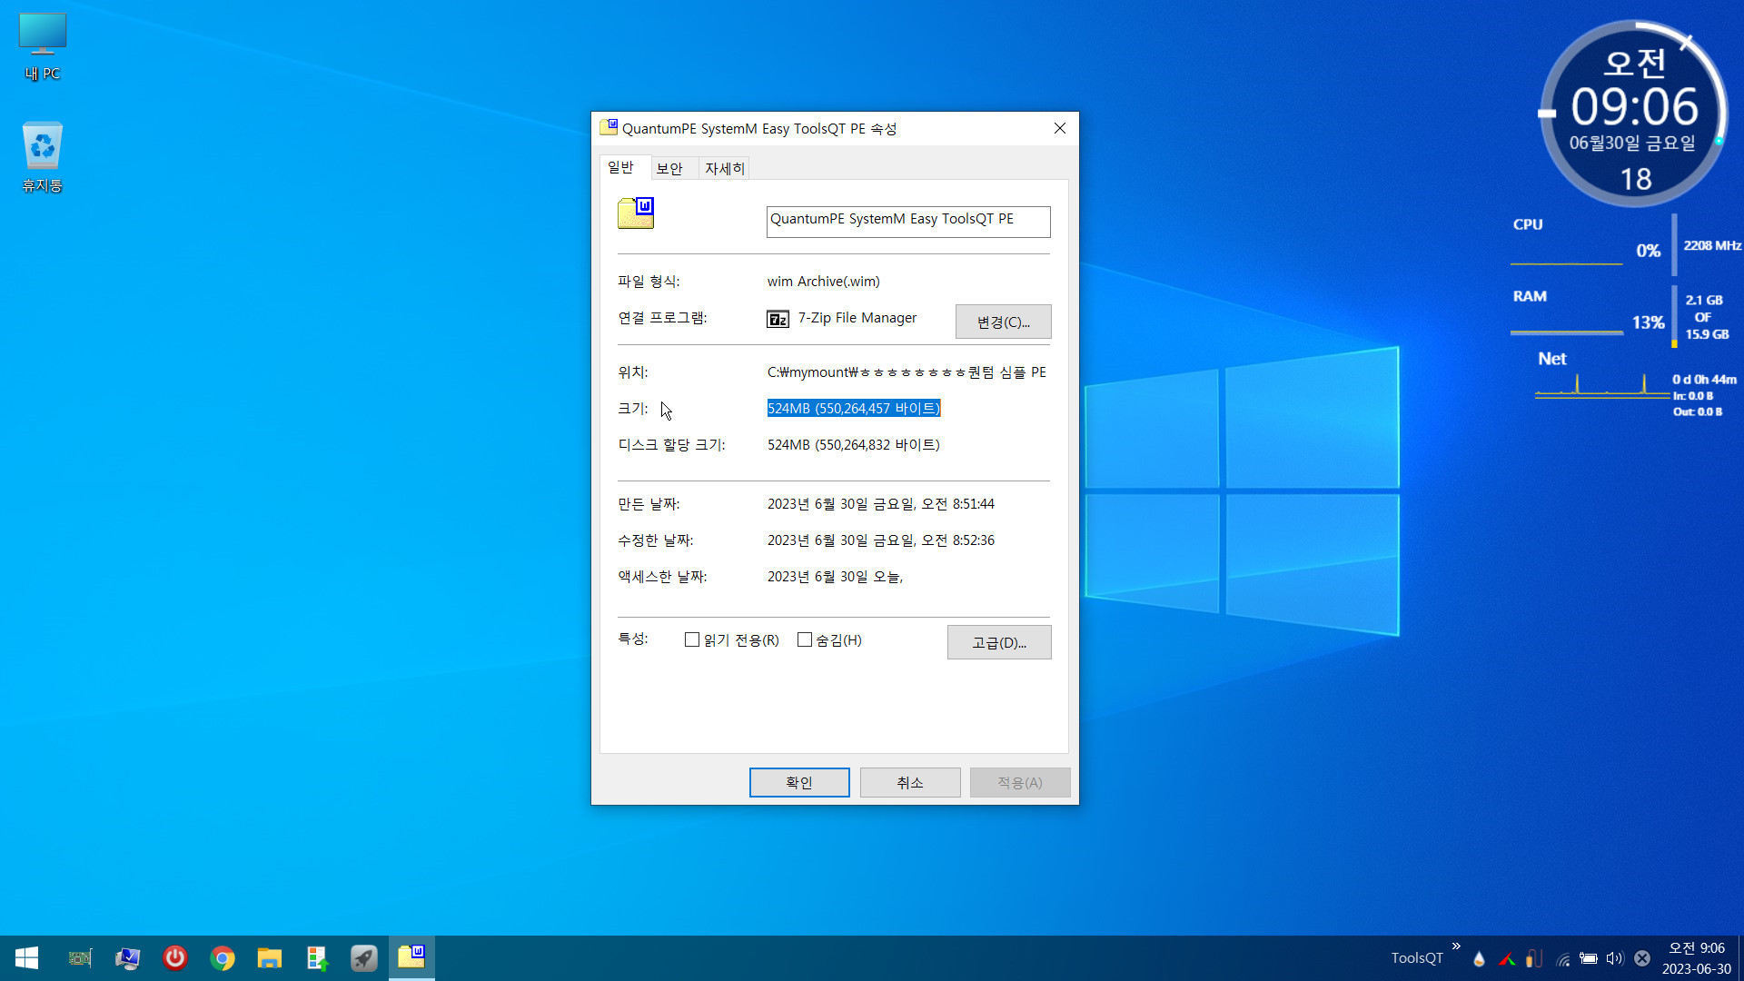Viewport: 1744px width, 981px height.
Task: Click the 7-Zip File Manager icon
Action: [778, 319]
